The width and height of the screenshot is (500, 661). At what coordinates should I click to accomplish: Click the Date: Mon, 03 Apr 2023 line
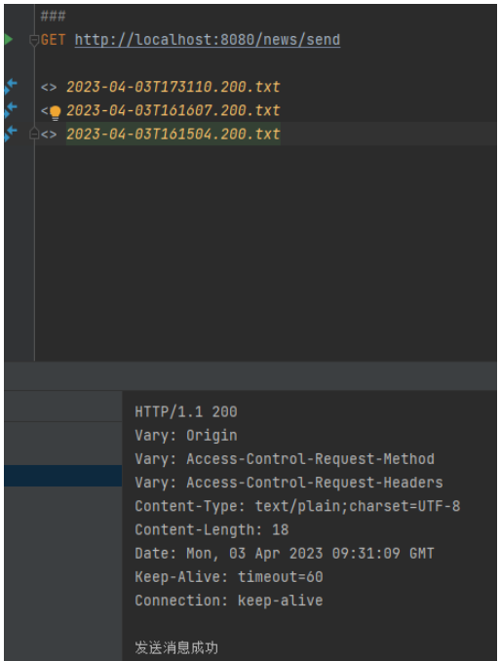pos(285,554)
